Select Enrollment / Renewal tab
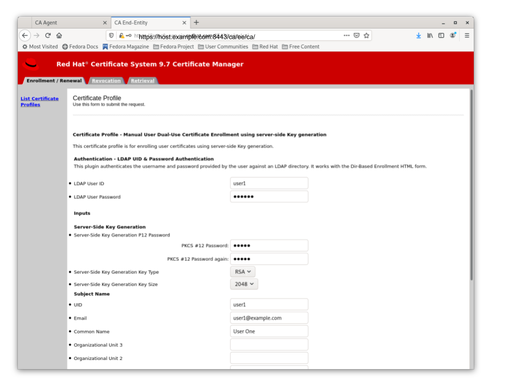 coord(54,80)
